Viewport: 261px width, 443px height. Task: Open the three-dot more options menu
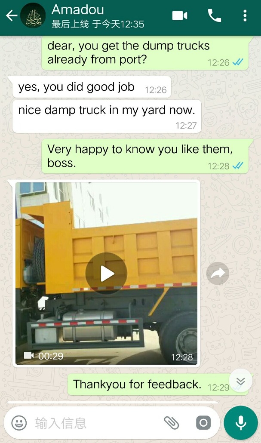click(245, 15)
